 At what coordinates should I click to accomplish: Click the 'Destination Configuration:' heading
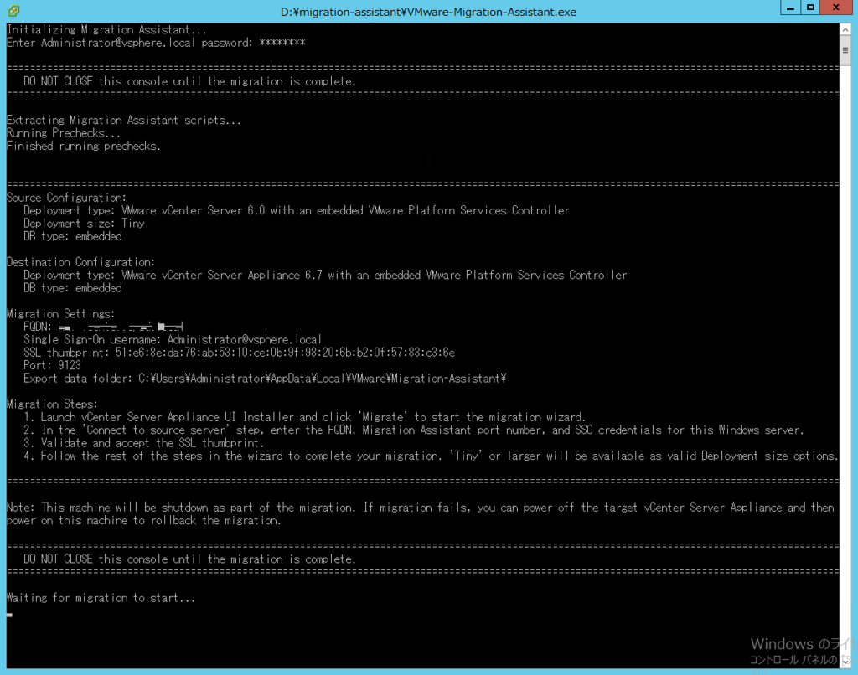pyautogui.click(x=80, y=262)
